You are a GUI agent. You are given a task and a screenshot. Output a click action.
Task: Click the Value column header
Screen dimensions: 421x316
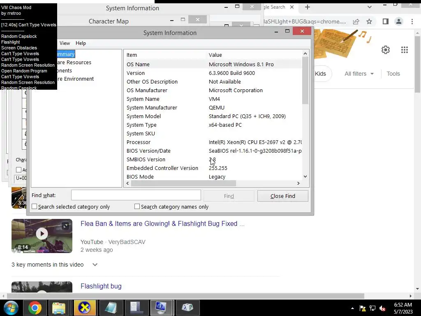click(x=254, y=55)
